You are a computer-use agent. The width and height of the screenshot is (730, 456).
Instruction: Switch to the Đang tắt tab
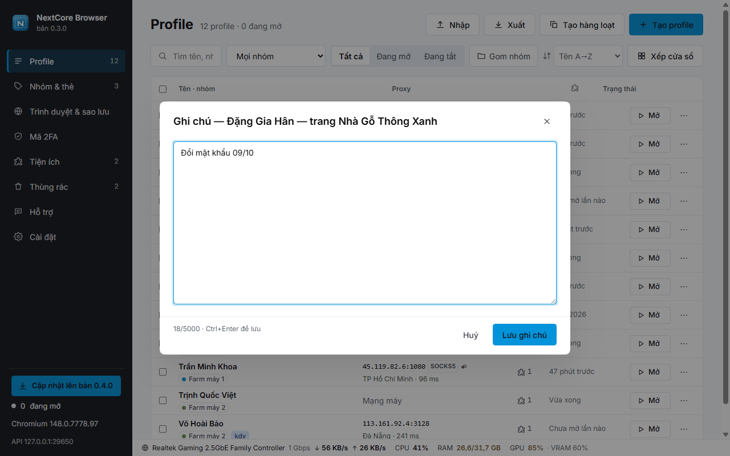coord(440,56)
